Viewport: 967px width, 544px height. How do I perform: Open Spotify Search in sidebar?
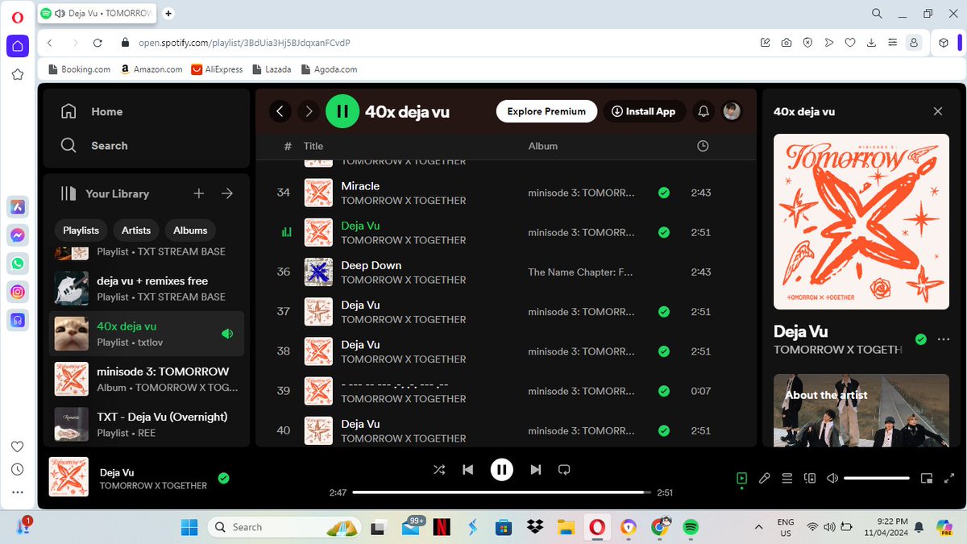(94, 145)
